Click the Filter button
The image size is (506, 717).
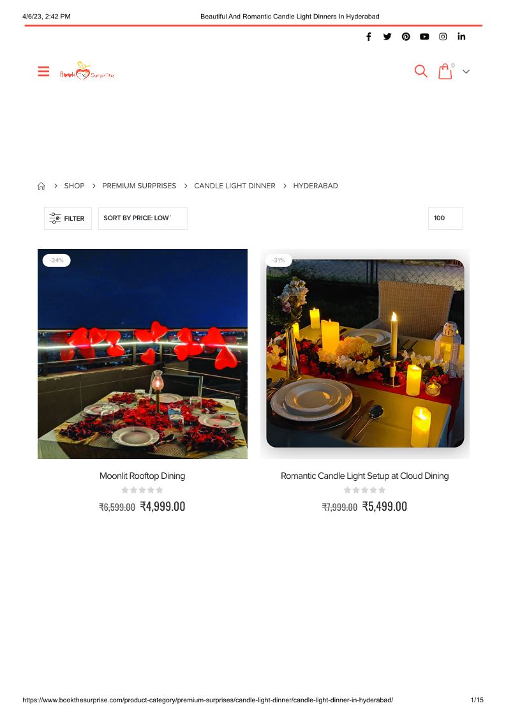click(68, 218)
